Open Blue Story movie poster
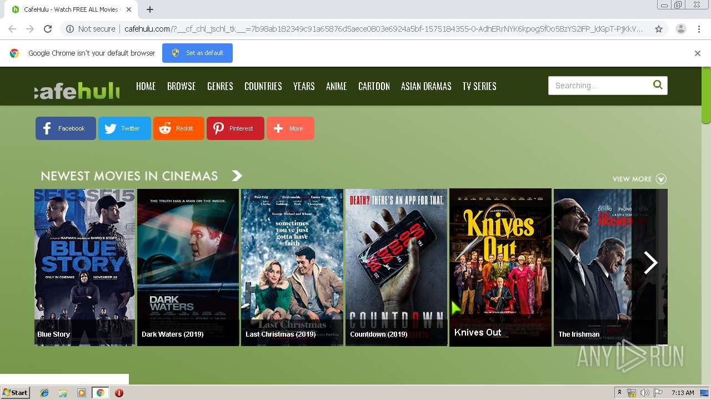 pos(84,267)
